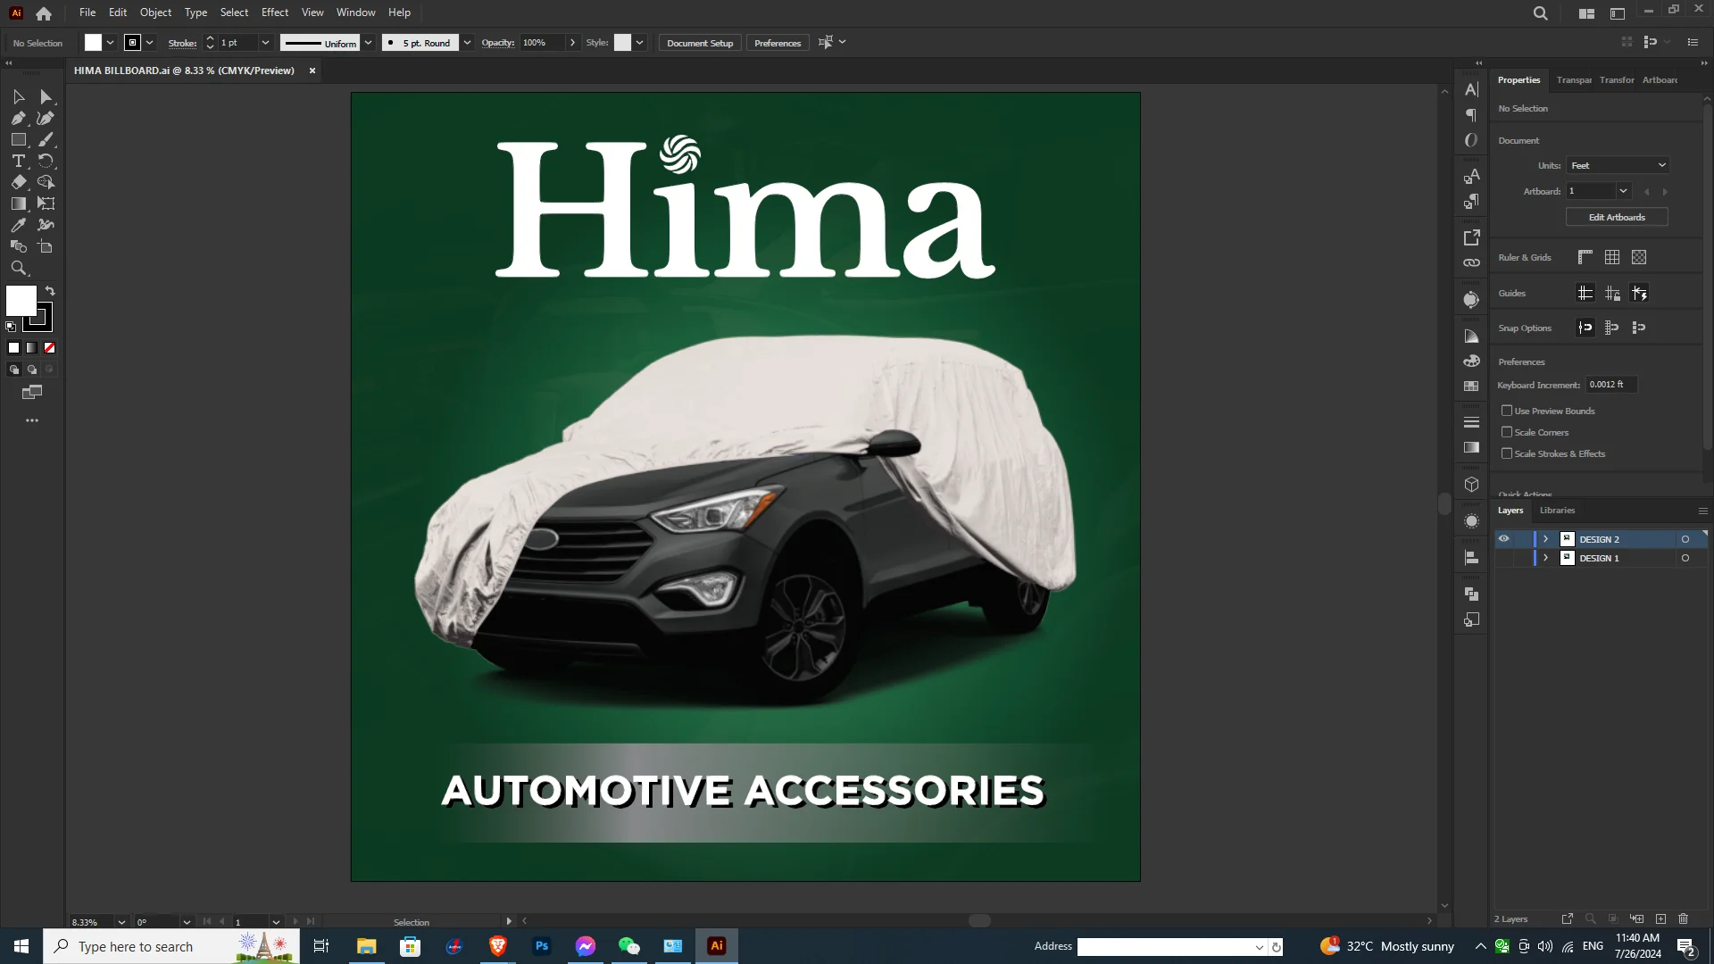This screenshot has height=964, width=1714.
Task: Toggle the Lock Guides button
Action: 1612,293
